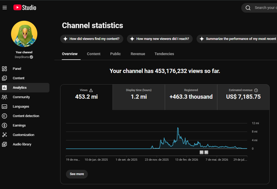Click the clock icon beside Estimated revenue
This screenshot has width=277, height=189.
coord(256,90)
